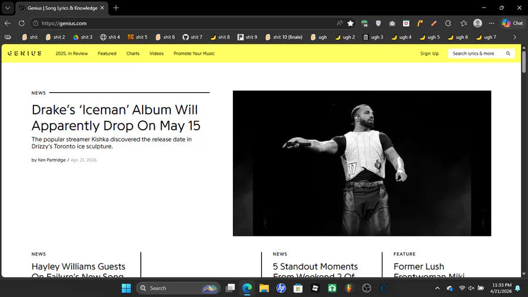This screenshot has width=528, height=297.
Task: Click the orange pencil extension icon
Action: [x=434, y=23]
